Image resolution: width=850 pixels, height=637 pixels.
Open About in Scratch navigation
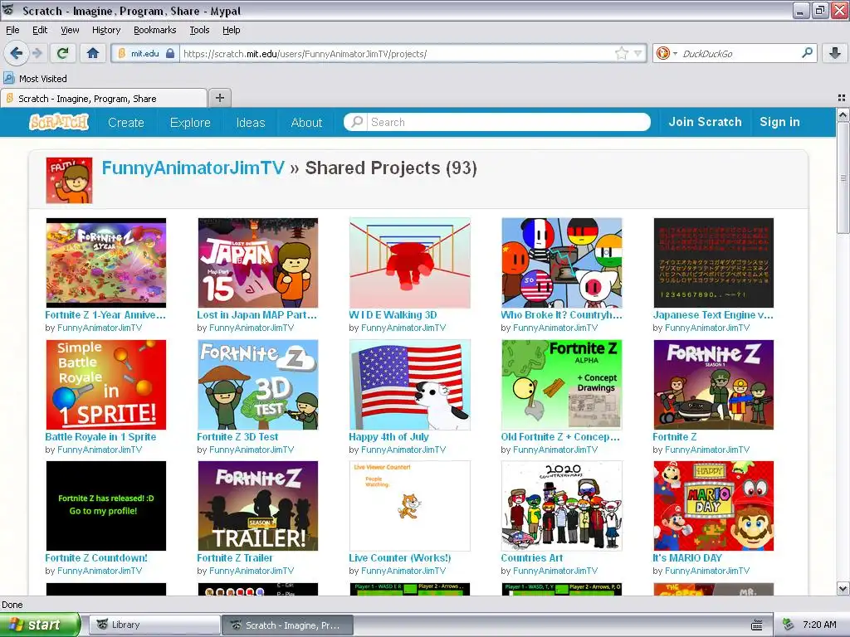click(x=306, y=123)
